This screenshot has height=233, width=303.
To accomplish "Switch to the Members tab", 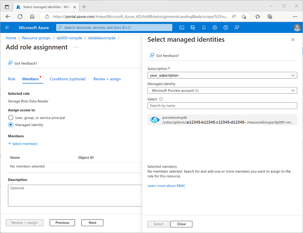I will (x=31, y=79).
